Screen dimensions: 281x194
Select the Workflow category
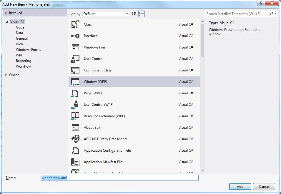coord(23,66)
